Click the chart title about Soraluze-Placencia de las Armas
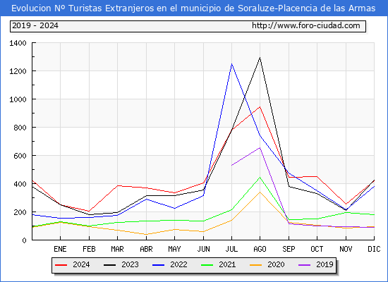This screenshot has height=282, width=388. [193, 8]
